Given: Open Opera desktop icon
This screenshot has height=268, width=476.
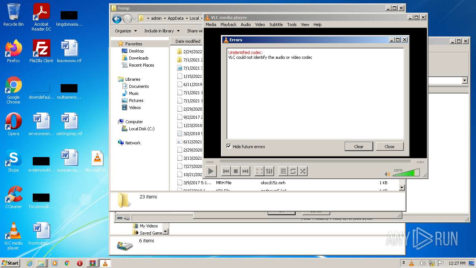Looking at the screenshot, I should pyautogui.click(x=13, y=124).
